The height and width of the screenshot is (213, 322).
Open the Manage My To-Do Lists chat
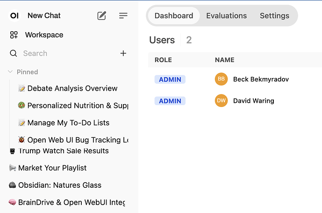(x=68, y=123)
